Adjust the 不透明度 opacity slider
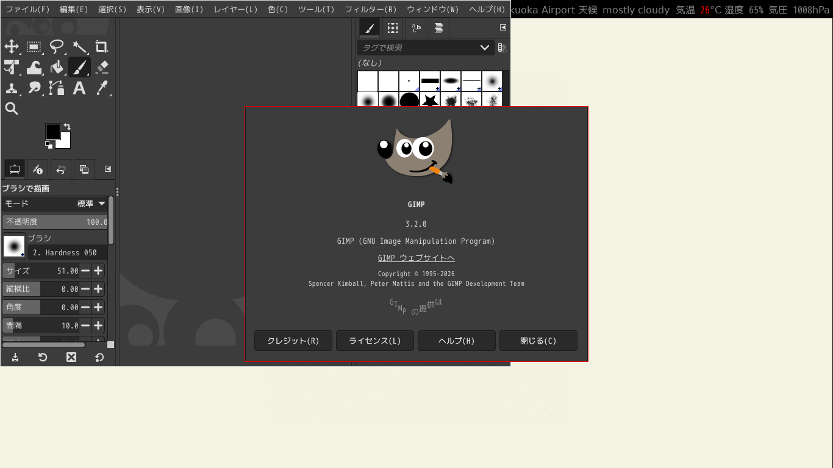This screenshot has height=468, width=833. click(55, 222)
